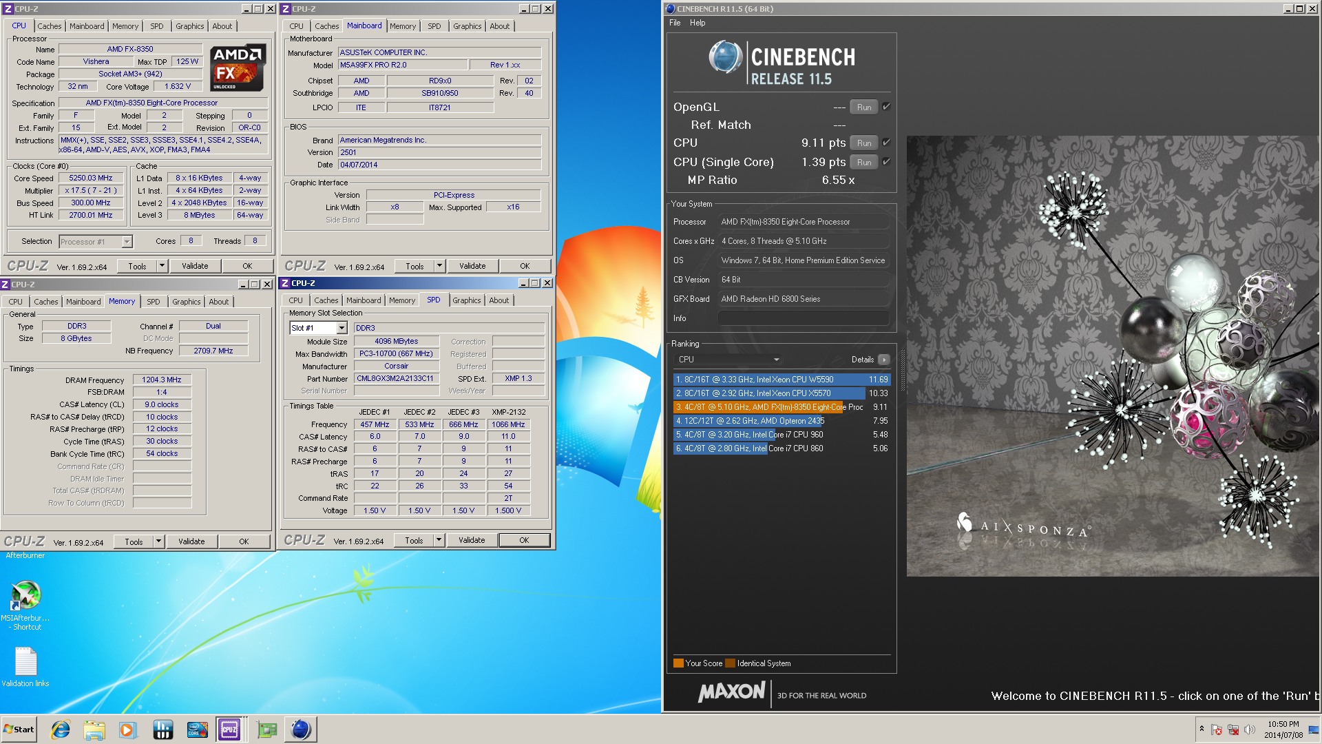Run the CPU benchmark
This screenshot has height=744, width=1322.
pos(863,143)
